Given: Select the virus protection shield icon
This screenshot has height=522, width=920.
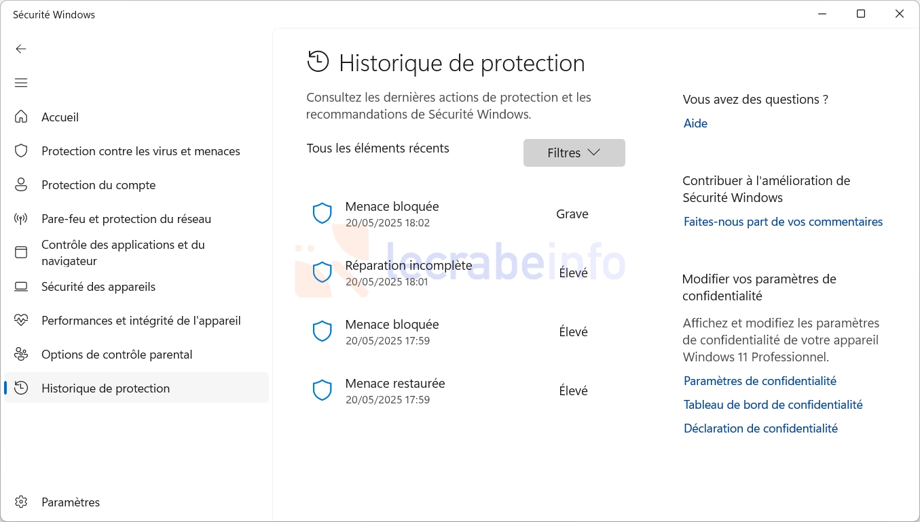Looking at the screenshot, I should click(x=21, y=150).
